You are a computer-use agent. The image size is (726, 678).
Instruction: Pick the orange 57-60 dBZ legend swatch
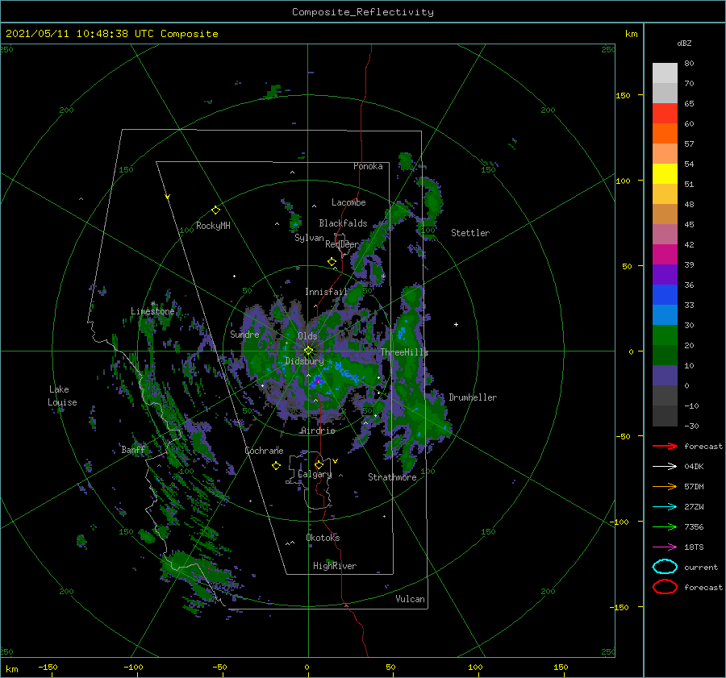pos(665,134)
